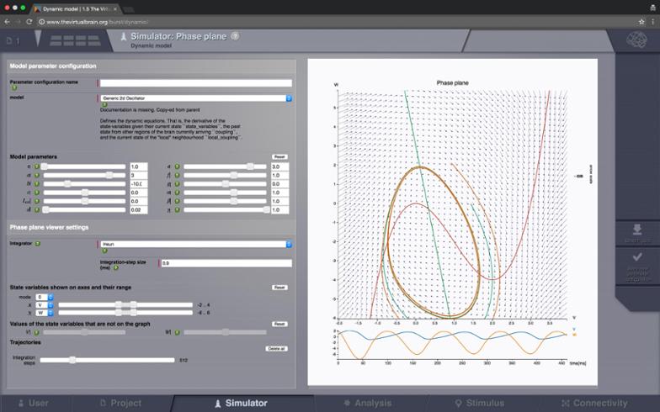Open the mode selector dropdown

click(x=42, y=297)
